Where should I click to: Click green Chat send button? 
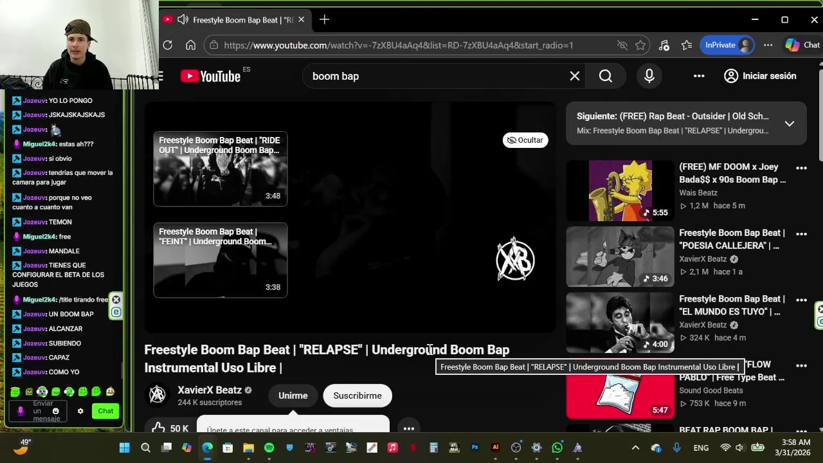pos(105,411)
